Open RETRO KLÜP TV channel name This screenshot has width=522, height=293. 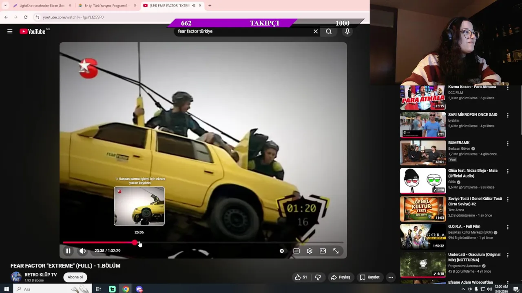(x=41, y=275)
